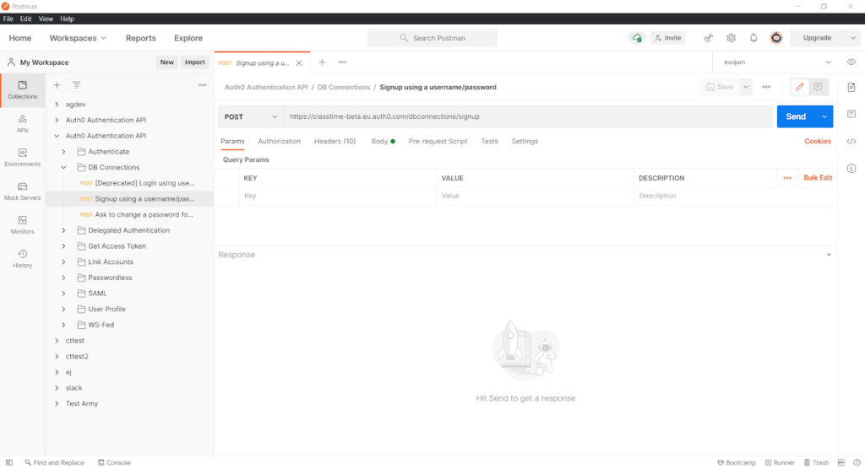Open the notifications bell
865x469 pixels.
(753, 38)
